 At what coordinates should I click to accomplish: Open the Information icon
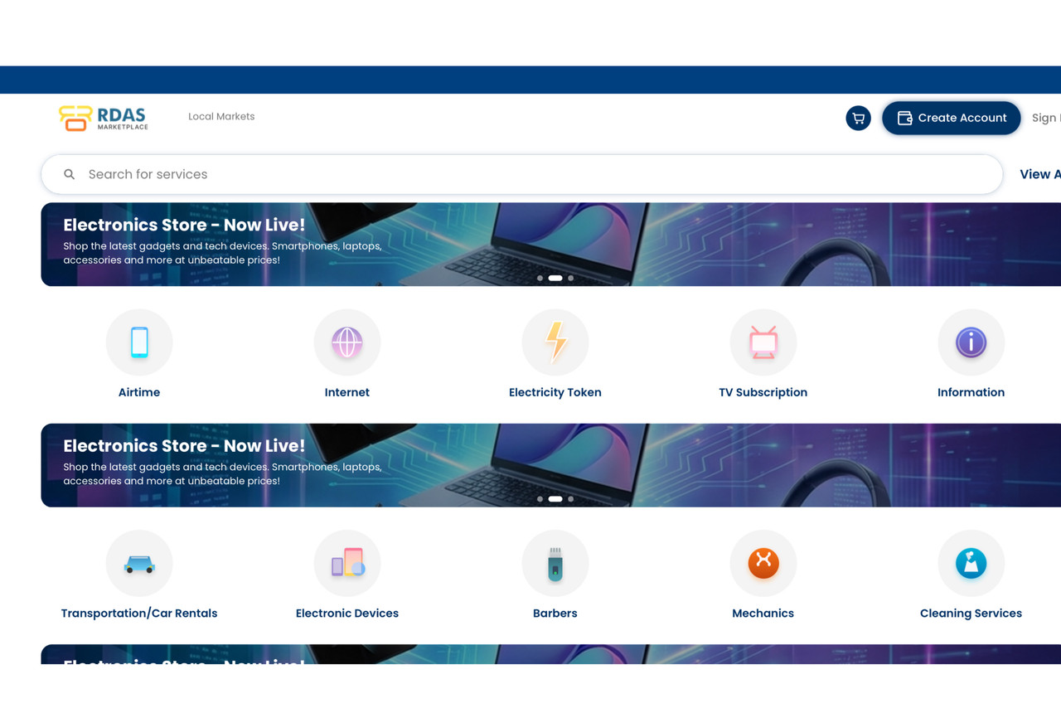tap(971, 342)
